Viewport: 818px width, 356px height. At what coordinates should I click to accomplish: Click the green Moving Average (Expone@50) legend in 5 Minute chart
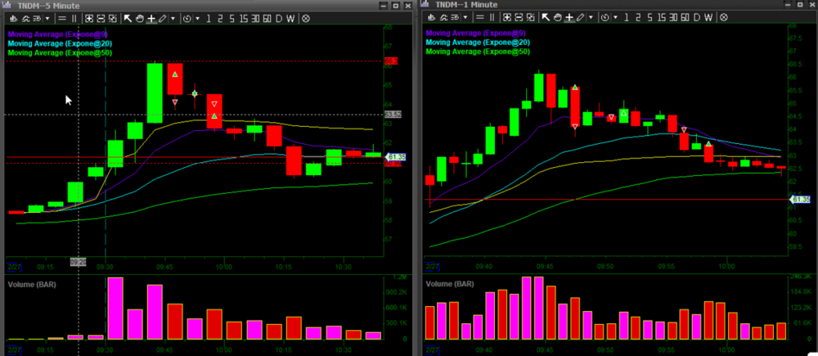(60, 52)
